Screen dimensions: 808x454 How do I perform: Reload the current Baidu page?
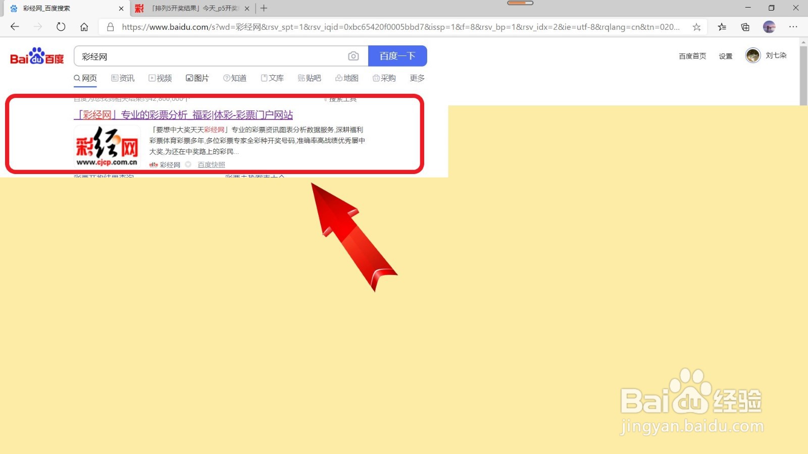click(61, 27)
